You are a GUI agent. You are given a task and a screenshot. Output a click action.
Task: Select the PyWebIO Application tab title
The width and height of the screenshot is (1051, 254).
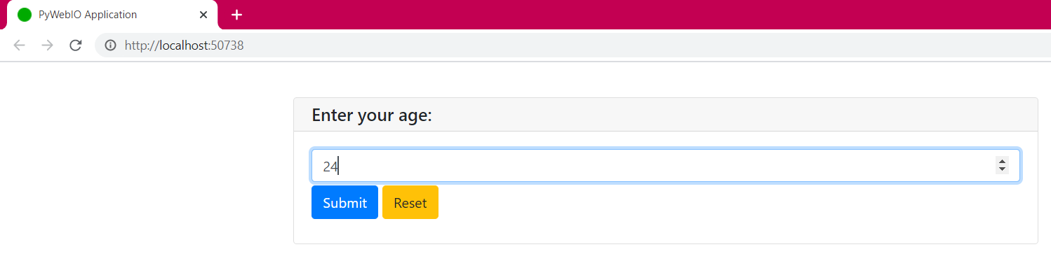(x=88, y=14)
